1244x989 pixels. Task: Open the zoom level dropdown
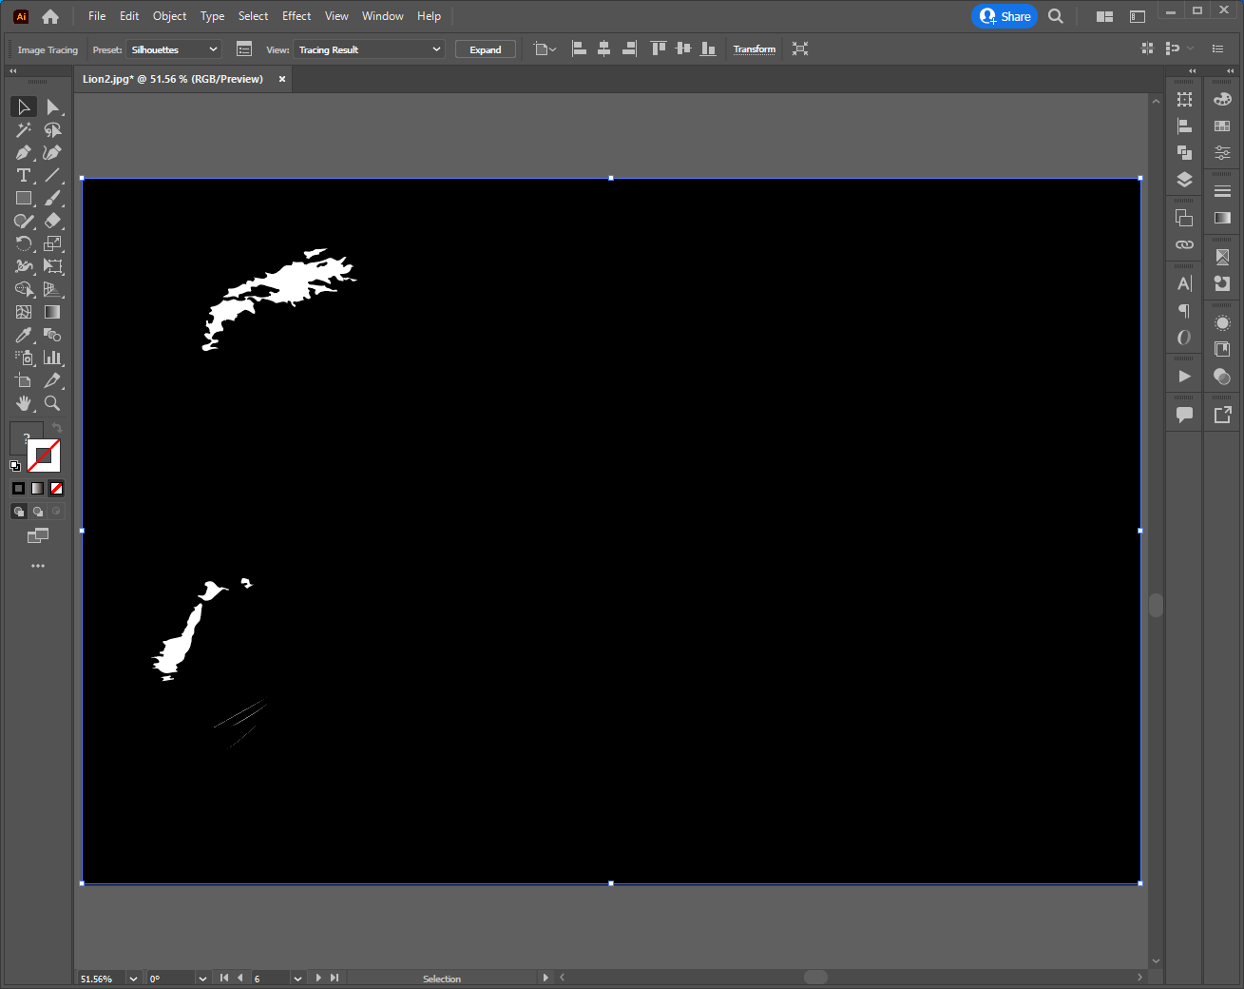(x=133, y=979)
